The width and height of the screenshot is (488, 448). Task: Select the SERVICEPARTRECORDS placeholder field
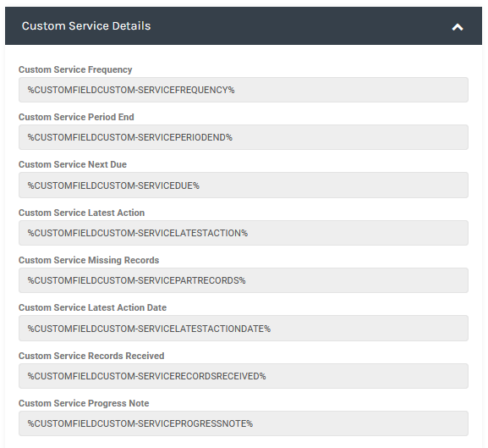[x=244, y=280]
